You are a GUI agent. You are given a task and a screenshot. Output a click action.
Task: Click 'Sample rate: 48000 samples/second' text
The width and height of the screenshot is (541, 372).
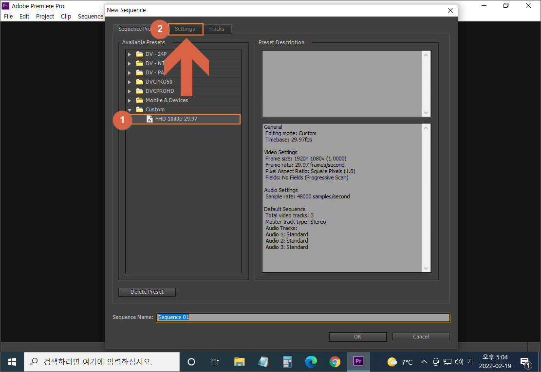[x=307, y=196]
